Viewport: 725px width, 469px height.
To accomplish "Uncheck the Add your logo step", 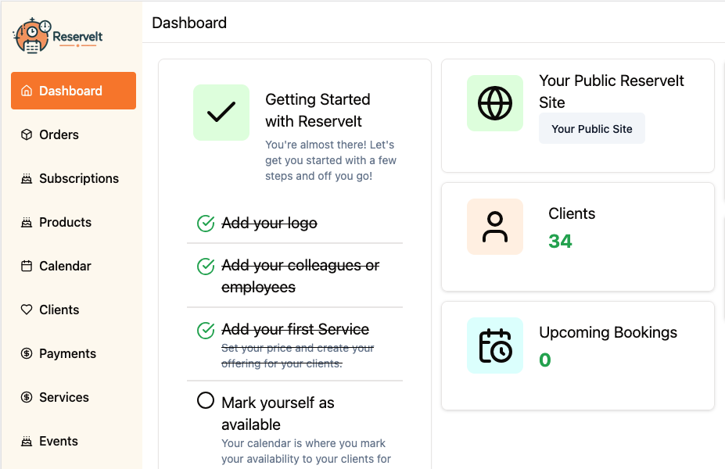I will point(205,223).
